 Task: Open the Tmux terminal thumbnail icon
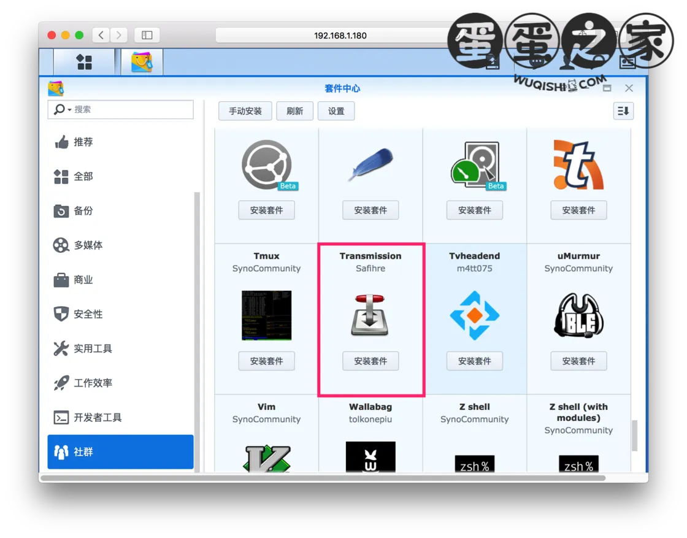tap(266, 315)
